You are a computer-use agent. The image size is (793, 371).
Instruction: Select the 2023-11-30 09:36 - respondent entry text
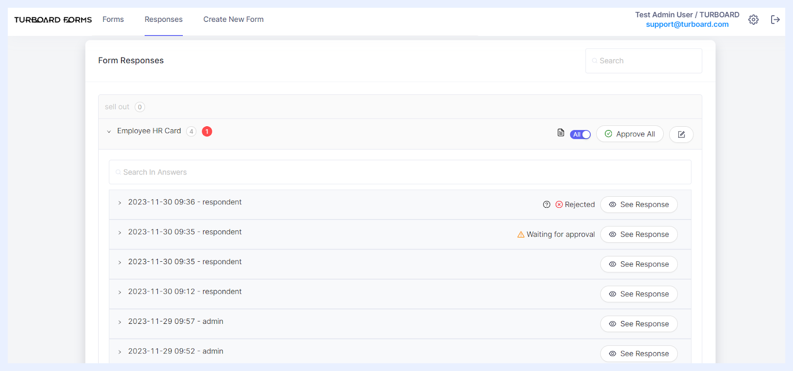(185, 202)
